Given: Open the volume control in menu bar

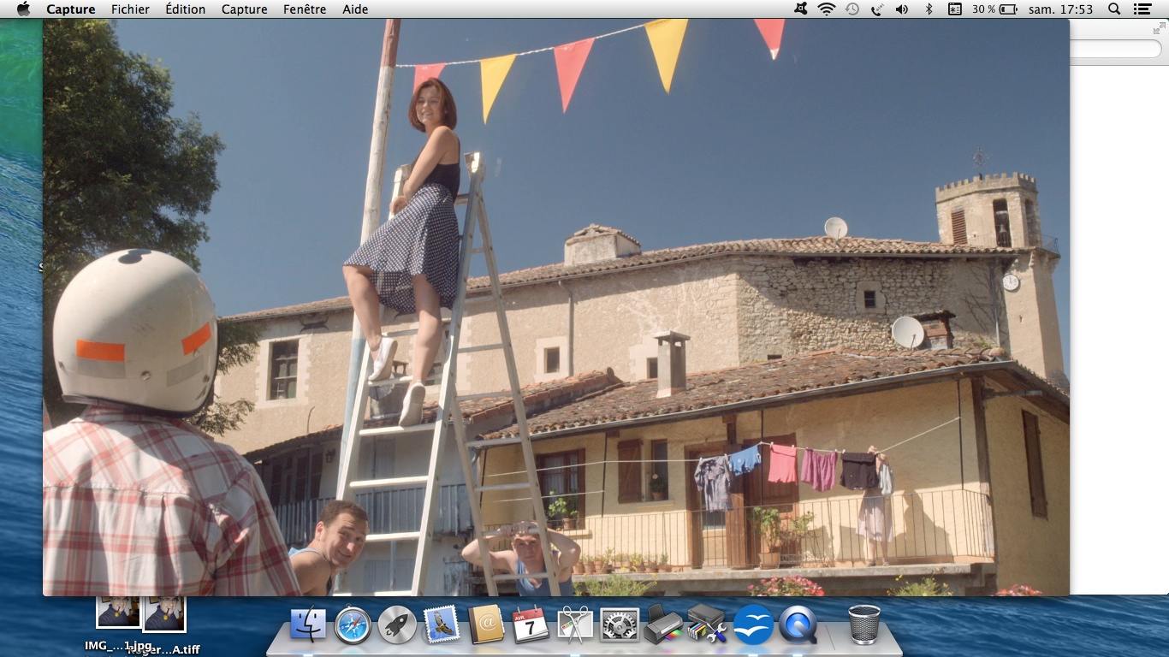Looking at the screenshot, I should click(902, 9).
